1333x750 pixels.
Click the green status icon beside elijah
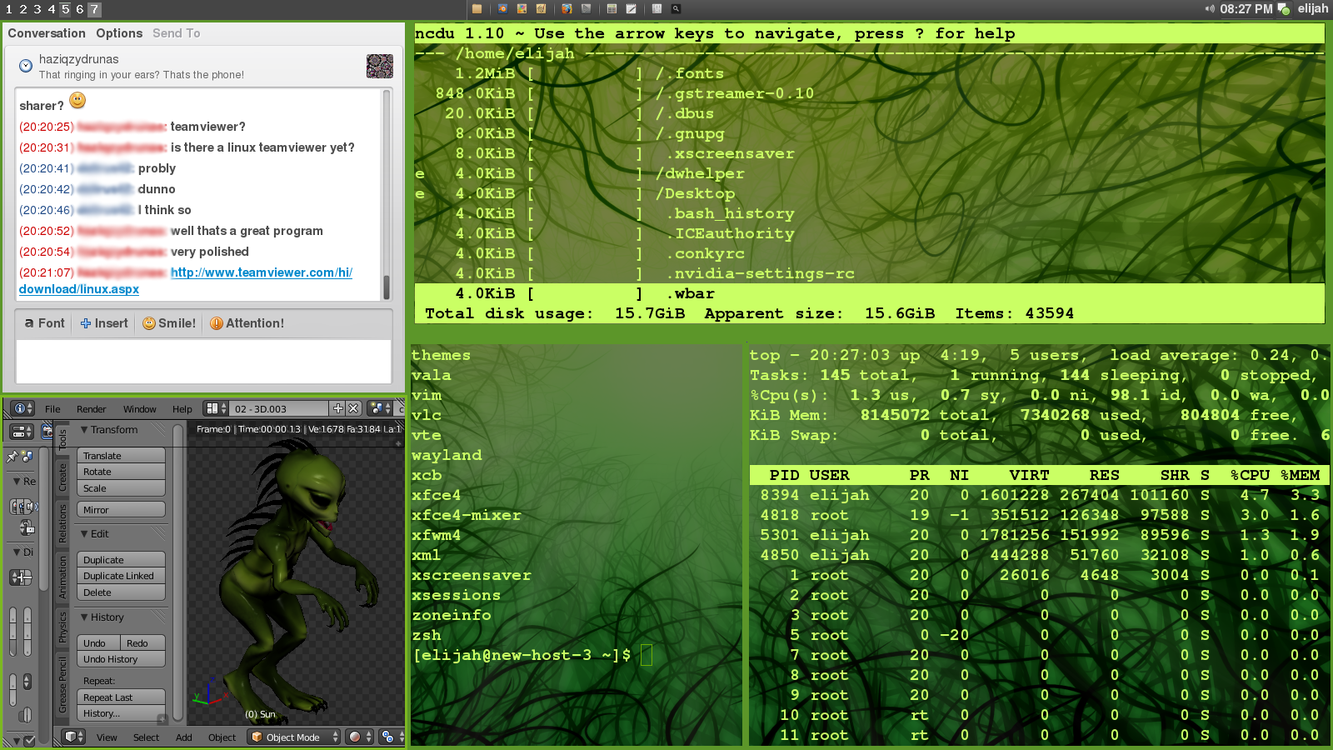tap(1284, 9)
